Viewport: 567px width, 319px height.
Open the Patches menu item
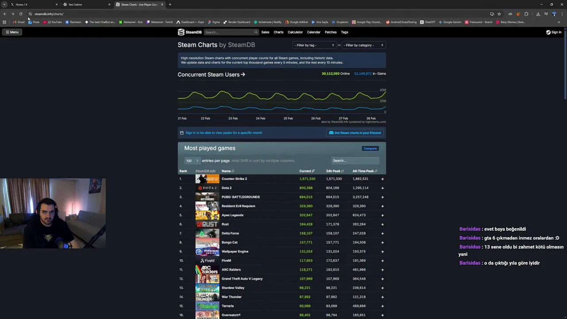coord(330,32)
